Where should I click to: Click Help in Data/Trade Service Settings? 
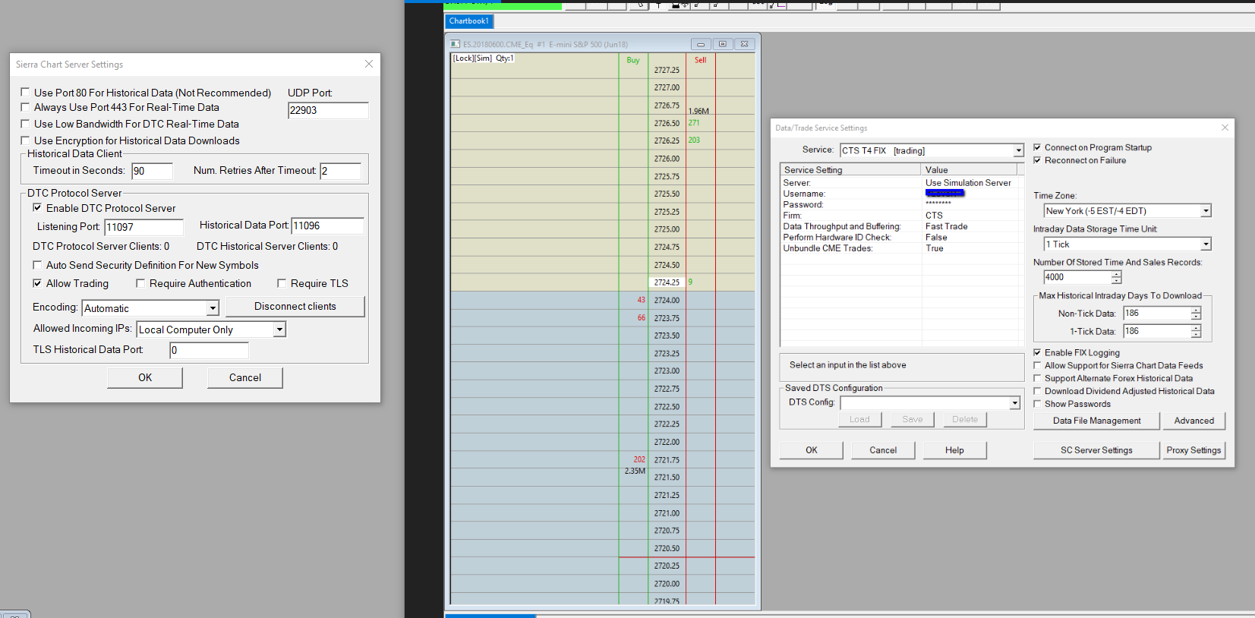(954, 450)
